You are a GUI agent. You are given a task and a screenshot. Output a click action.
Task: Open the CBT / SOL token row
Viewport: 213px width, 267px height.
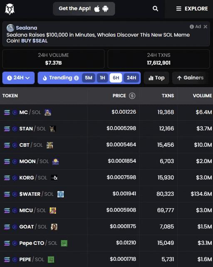click(x=106, y=145)
